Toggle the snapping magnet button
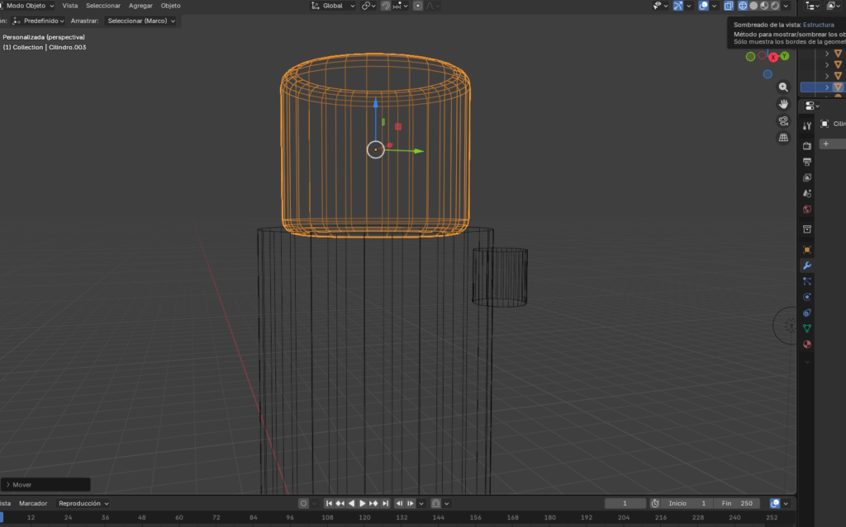The width and height of the screenshot is (846, 527). 386,6
